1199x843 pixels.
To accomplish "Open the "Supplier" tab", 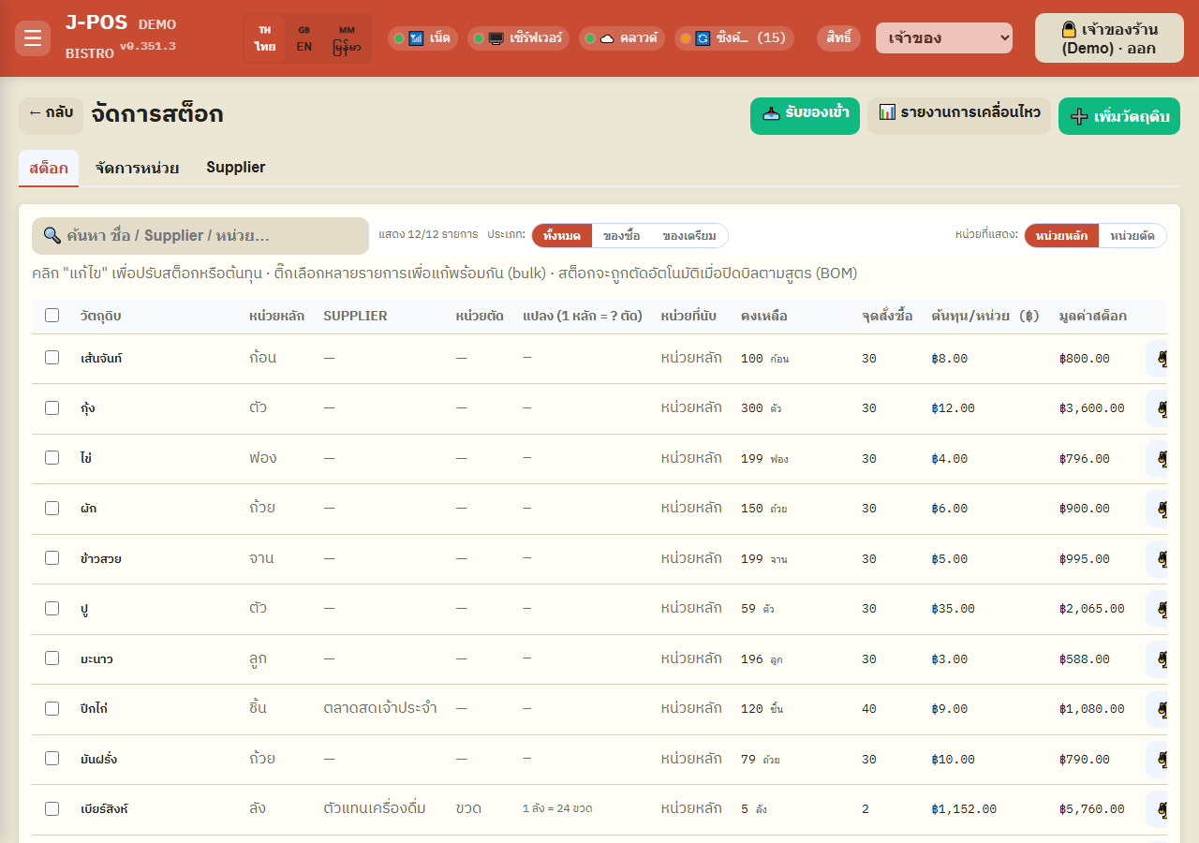I will pos(236,168).
